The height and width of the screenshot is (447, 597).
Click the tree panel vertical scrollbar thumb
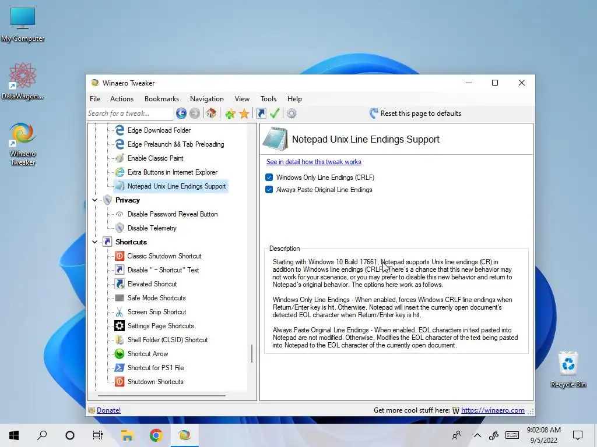pyautogui.click(x=252, y=353)
